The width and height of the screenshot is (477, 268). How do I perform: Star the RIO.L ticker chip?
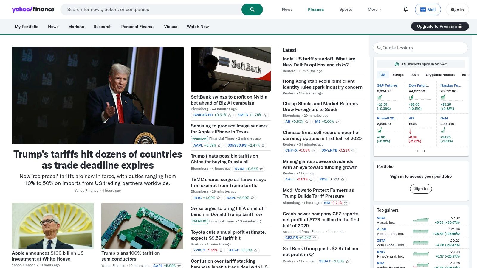tap(343, 180)
